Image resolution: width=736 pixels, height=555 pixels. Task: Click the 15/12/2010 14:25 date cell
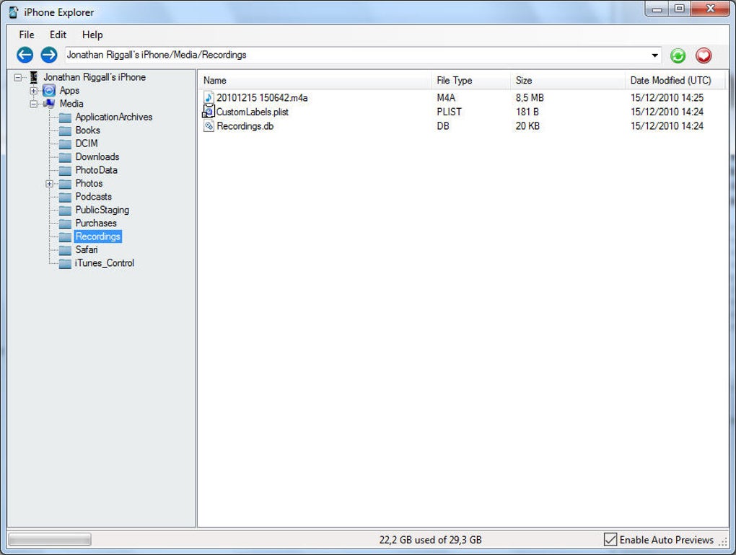pyautogui.click(x=667, y=97)
